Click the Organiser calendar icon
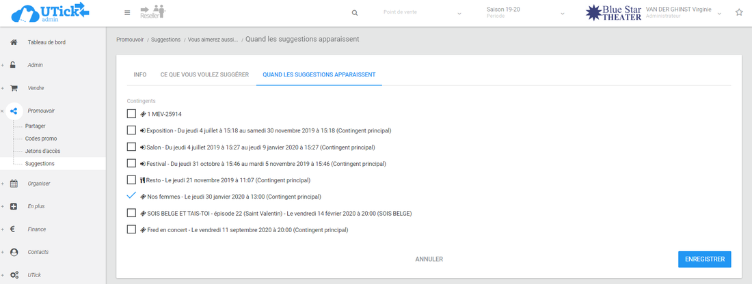This screenshot has height=284, width=752. [x=14, y=184]
